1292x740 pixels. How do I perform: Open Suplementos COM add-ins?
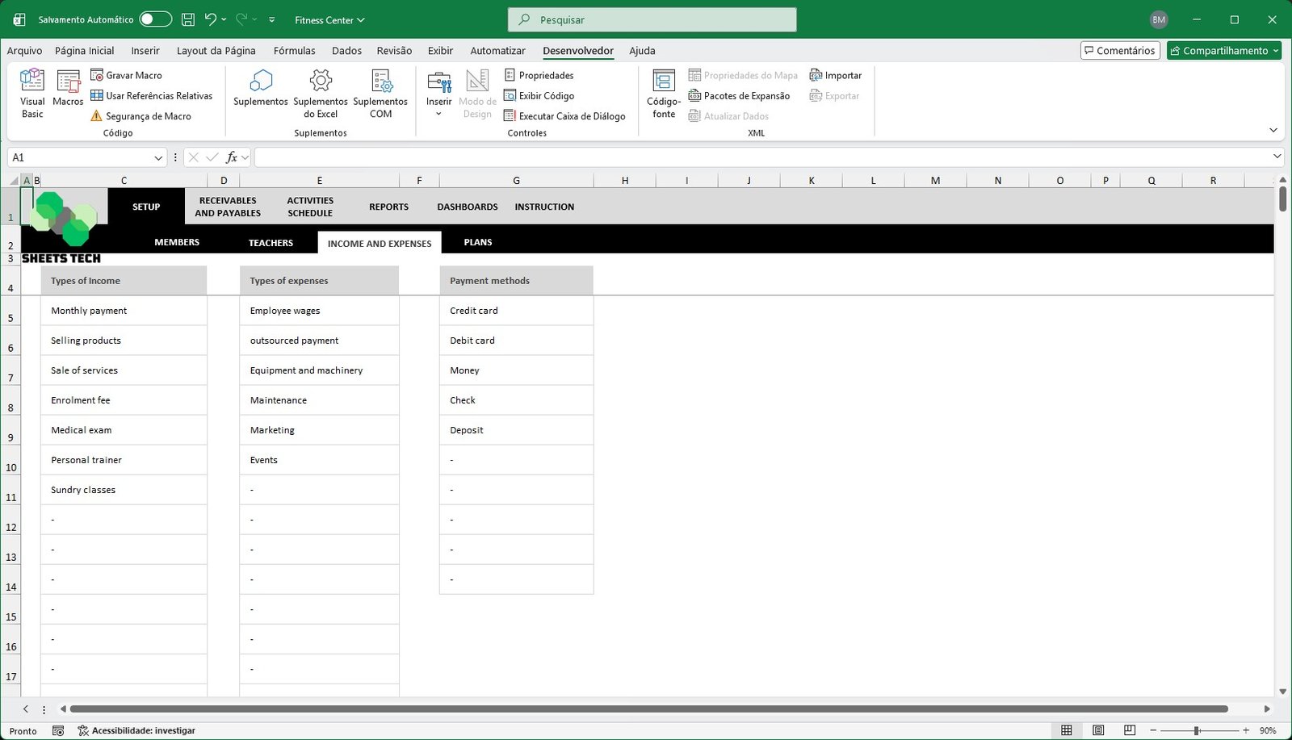tap(380, 94)
